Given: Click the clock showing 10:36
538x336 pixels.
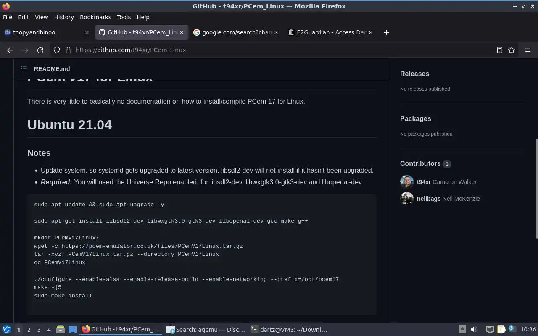Looking at the screenshot, I should coord(528,330).
